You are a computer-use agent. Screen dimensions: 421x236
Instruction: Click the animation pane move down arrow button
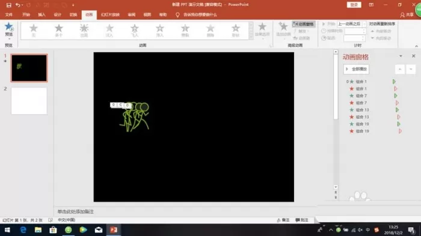pos(411,69)
